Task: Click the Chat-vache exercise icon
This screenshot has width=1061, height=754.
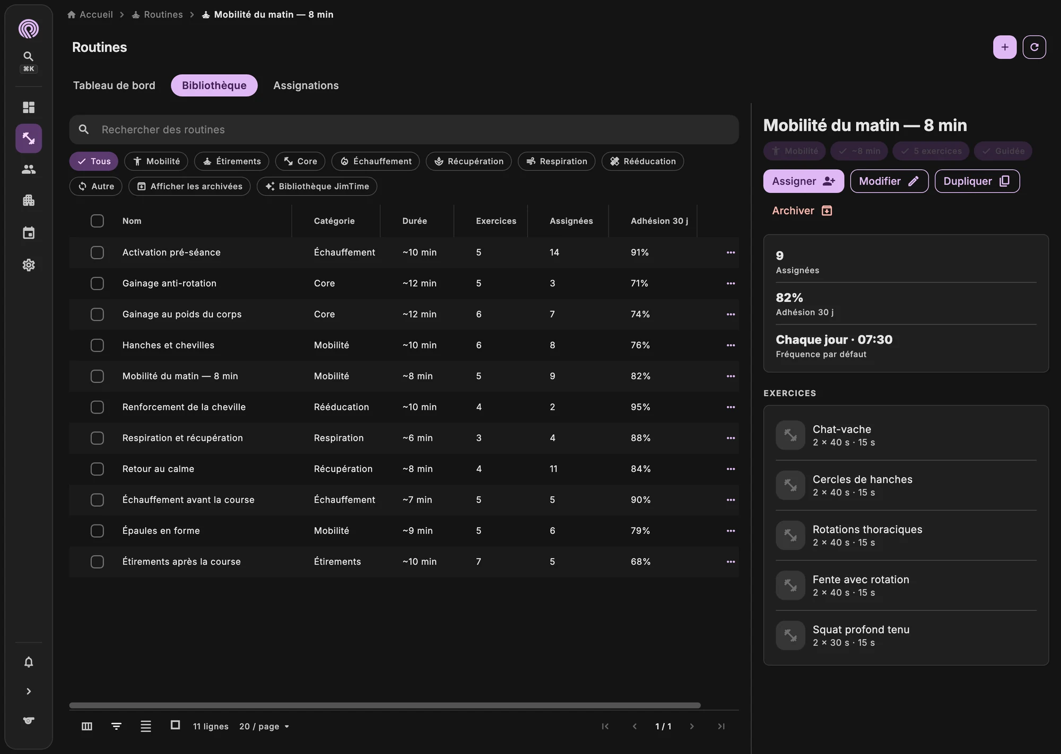Action: (790, 435)
